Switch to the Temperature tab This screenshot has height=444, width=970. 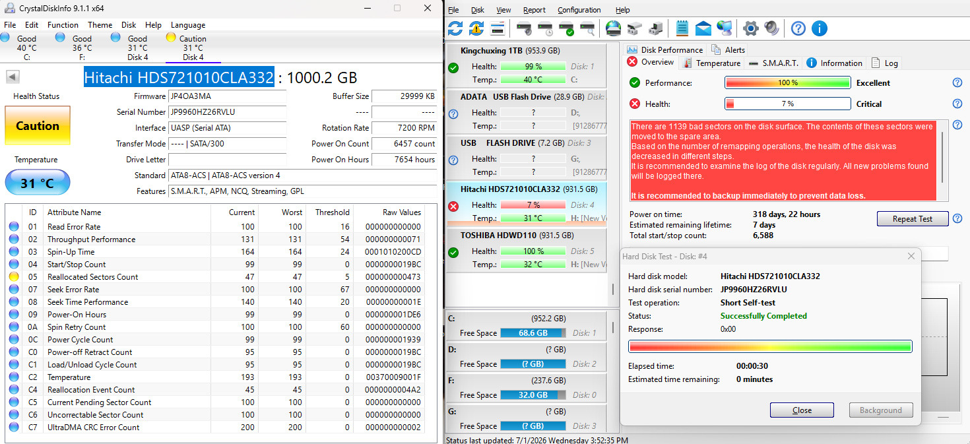pos(711,63)
